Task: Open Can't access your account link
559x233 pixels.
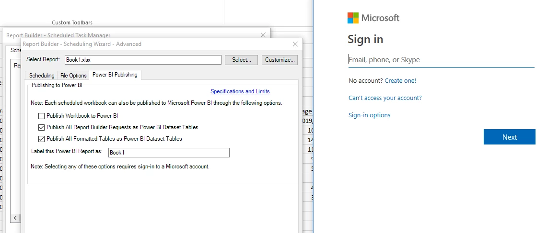Action: coord(385,98)
